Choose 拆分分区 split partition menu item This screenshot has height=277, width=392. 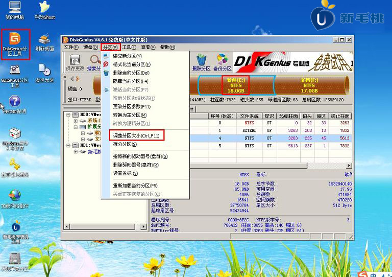coord(125,145)
